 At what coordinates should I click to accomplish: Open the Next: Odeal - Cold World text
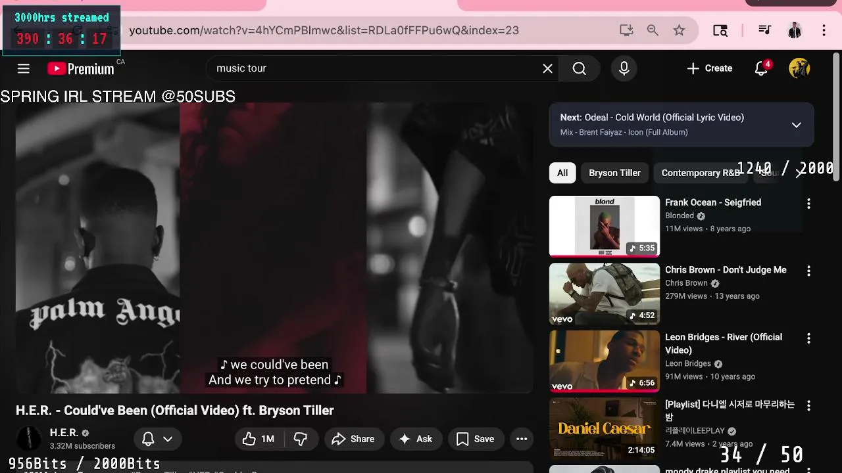652,118
